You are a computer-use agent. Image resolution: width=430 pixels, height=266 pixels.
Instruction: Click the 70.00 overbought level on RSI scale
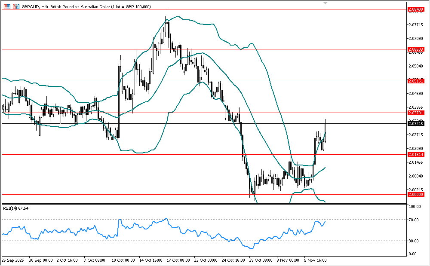pos(414,220)
